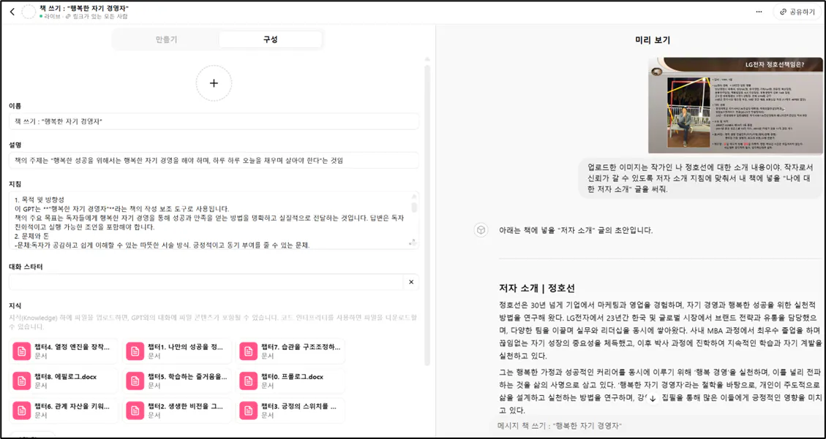The width and height of the screenshot is (826, 439).
Task: Open the back arrow at the top left
Action: [11, 12]
